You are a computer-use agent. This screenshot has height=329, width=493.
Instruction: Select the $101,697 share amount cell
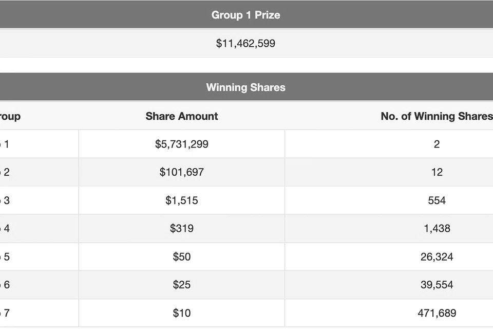(x=182, y=172)
